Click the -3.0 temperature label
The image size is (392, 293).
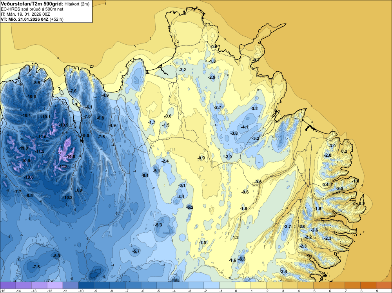coord(332,146)
